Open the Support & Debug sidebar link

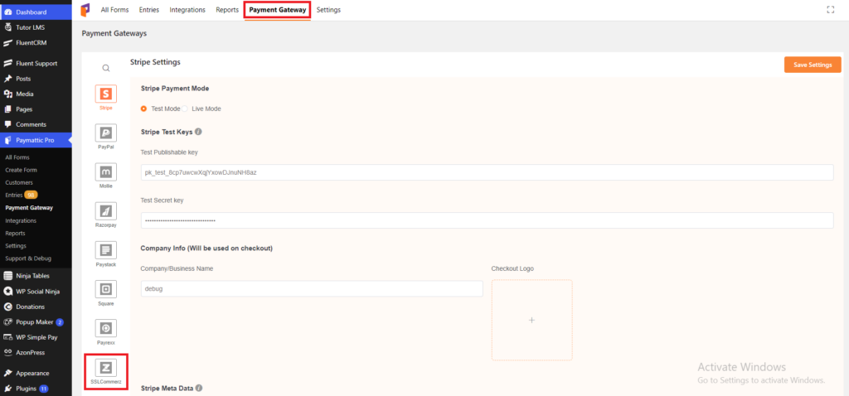tap(27, 258)
